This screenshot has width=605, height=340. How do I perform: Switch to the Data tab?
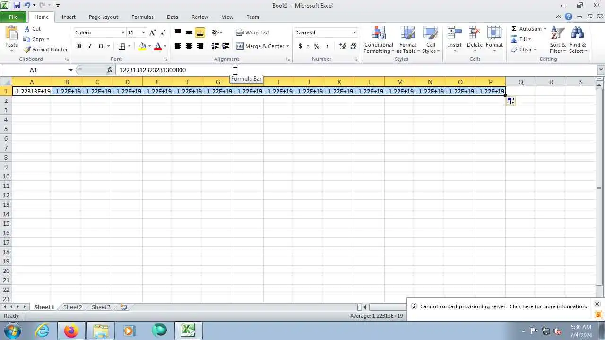(x=173, y=17)
